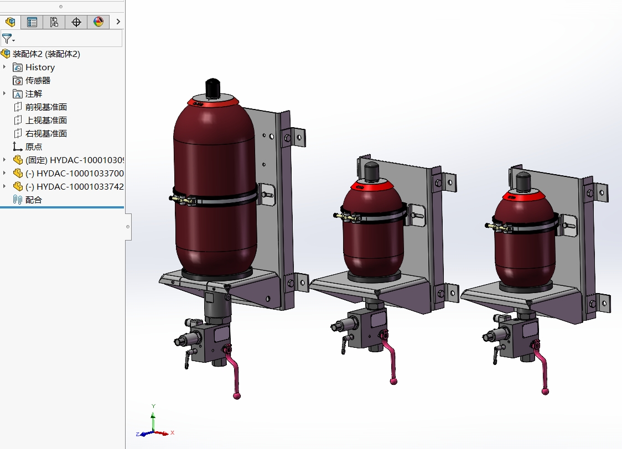Screen dimensions: 622x449
Task: Select the 注解 label
Action: [x=34, y=94]
